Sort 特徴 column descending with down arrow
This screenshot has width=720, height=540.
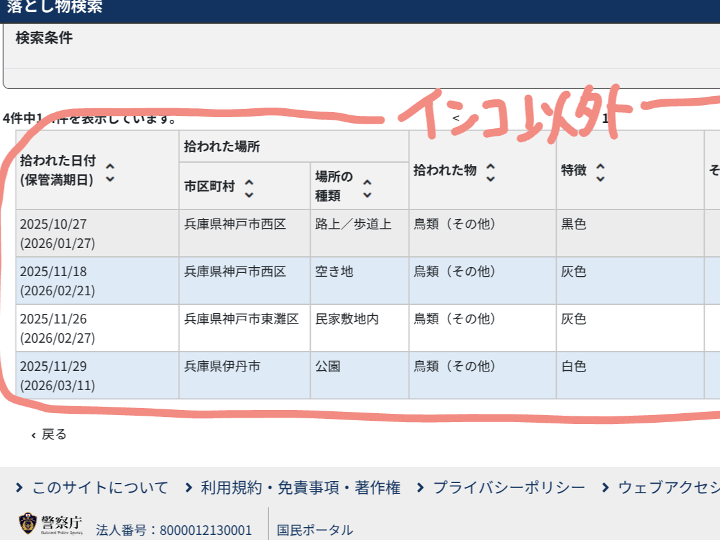coord(600,178)
